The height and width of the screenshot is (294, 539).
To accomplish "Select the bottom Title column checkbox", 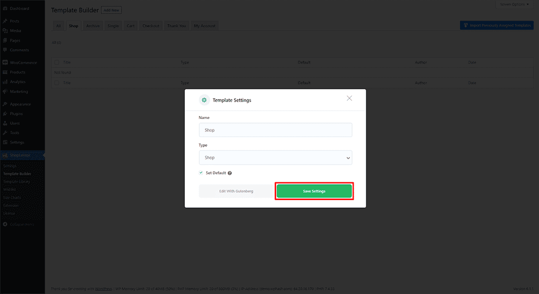I will pyautogui.click(x=57, y=83).
